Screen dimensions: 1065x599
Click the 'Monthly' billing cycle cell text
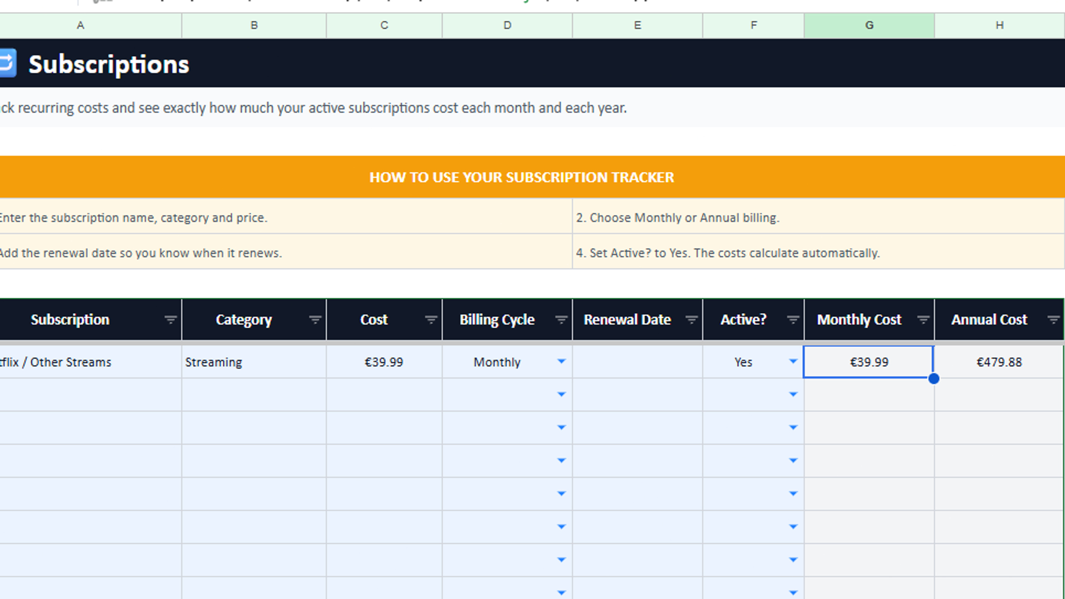point(497,362)
